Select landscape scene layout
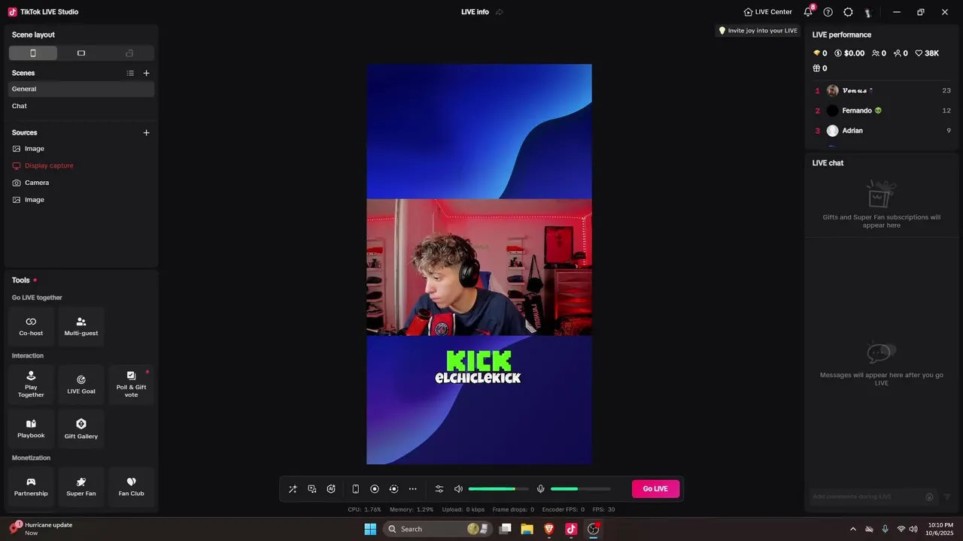 81,53
